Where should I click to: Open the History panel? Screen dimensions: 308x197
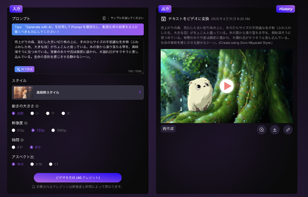click(285, 9)
